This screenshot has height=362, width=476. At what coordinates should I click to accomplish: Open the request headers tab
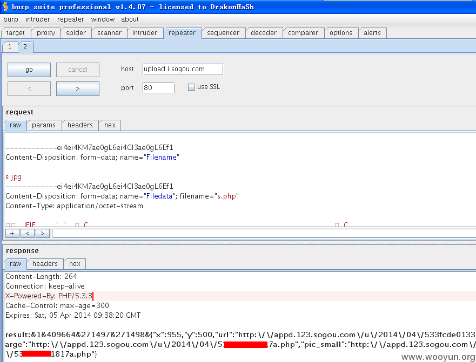click(80, 125)
